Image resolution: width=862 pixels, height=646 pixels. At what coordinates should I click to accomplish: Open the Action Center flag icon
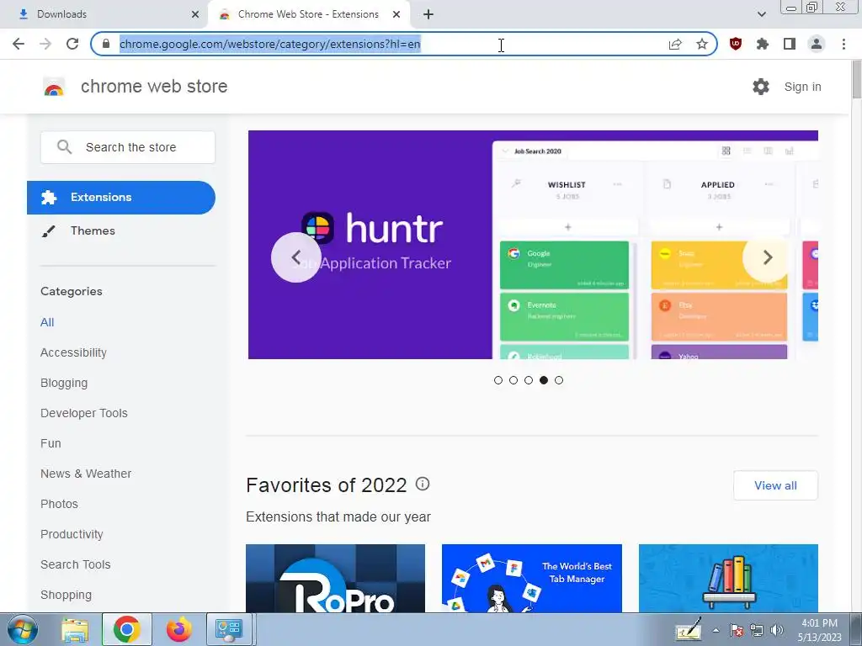tap(737, 631)
